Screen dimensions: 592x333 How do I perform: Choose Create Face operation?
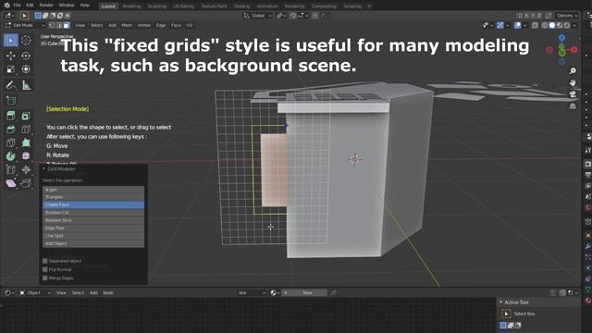93,204
